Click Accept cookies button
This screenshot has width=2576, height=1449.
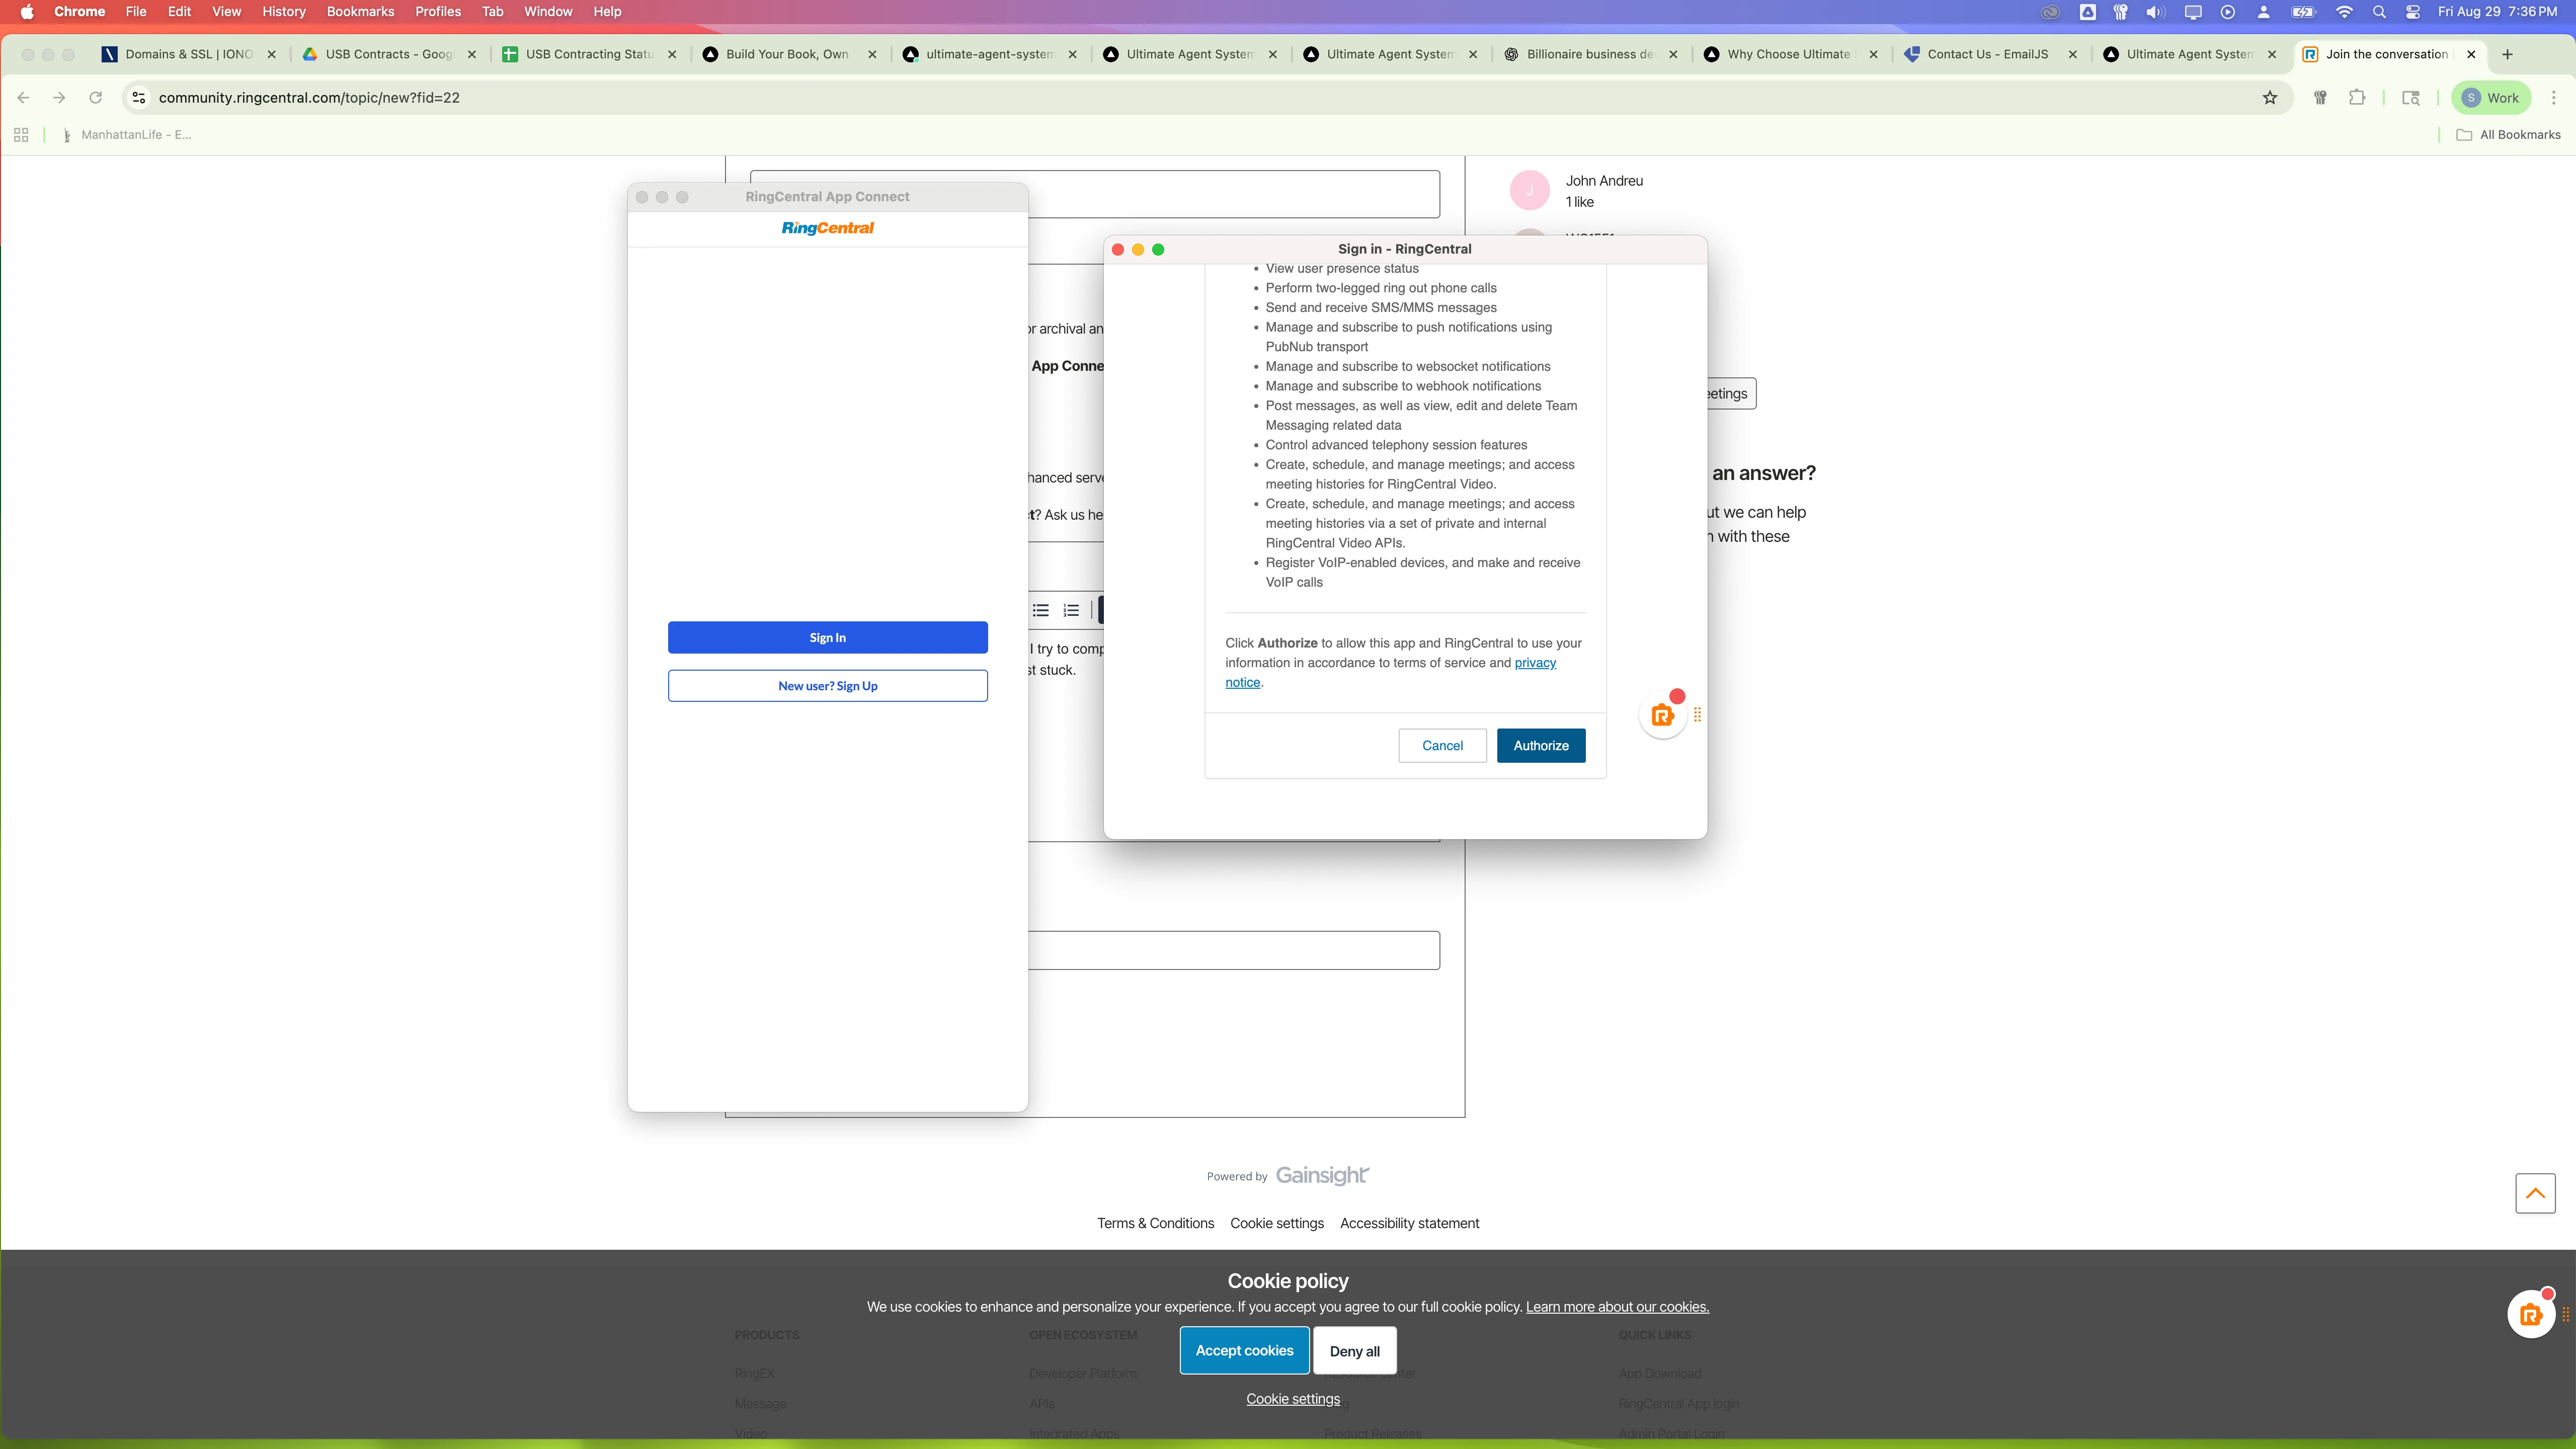[x=1244, y=1351]
